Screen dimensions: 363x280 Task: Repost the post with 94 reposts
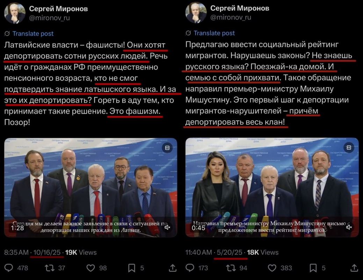[x=231, y=268]
